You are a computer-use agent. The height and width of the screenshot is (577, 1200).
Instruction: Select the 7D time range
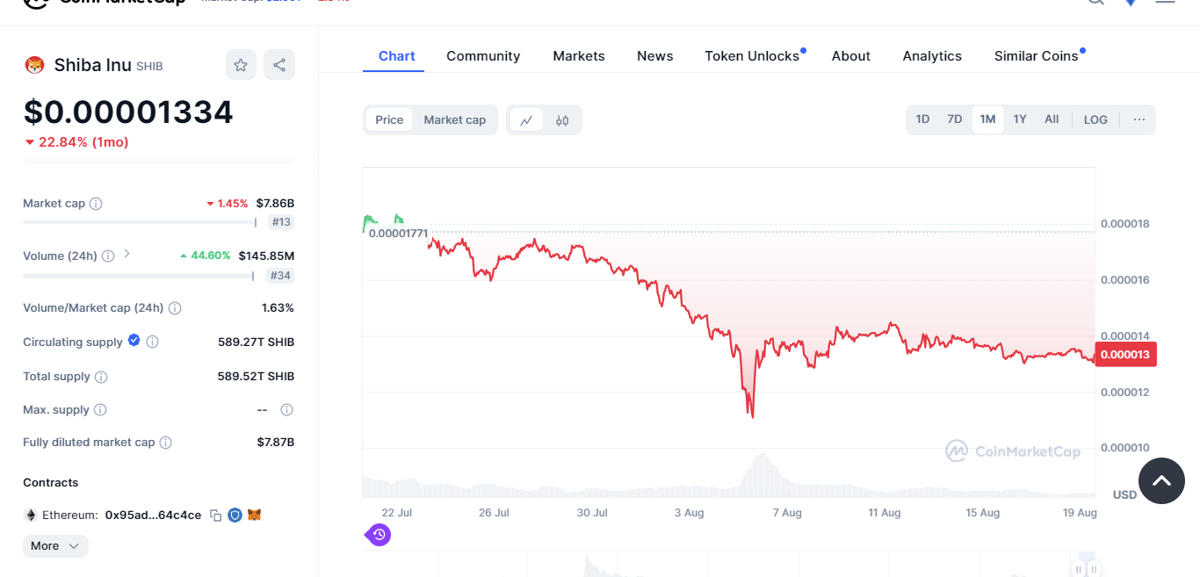click(x=954, y=119)
